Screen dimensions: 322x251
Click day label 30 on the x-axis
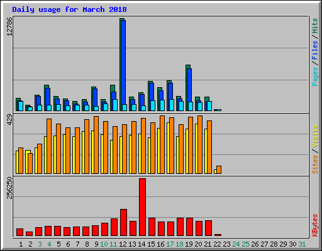click(292, 244)
